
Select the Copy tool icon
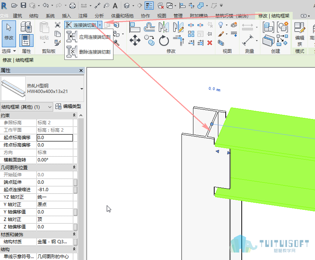tap(149, 40)
